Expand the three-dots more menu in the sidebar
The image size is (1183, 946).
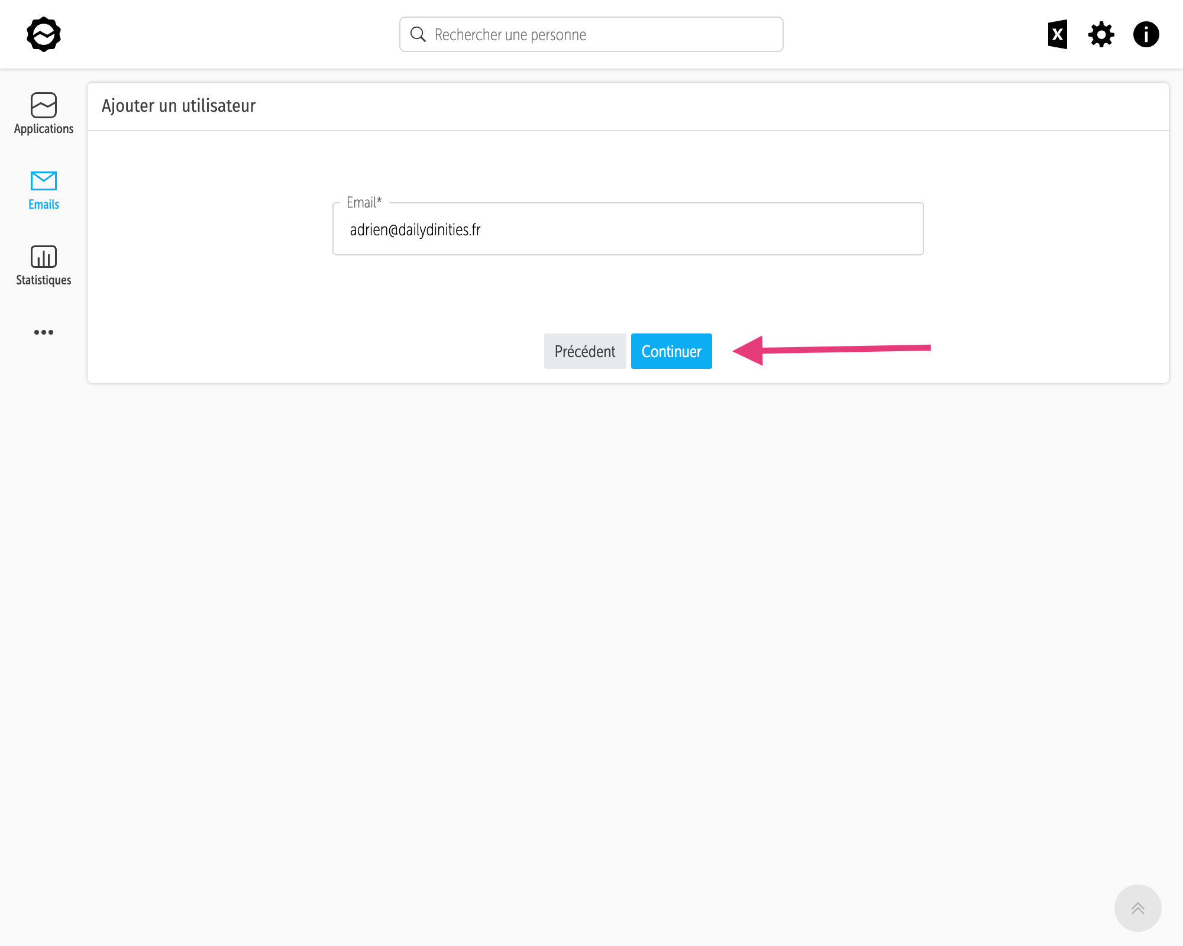tap(44, 332)
